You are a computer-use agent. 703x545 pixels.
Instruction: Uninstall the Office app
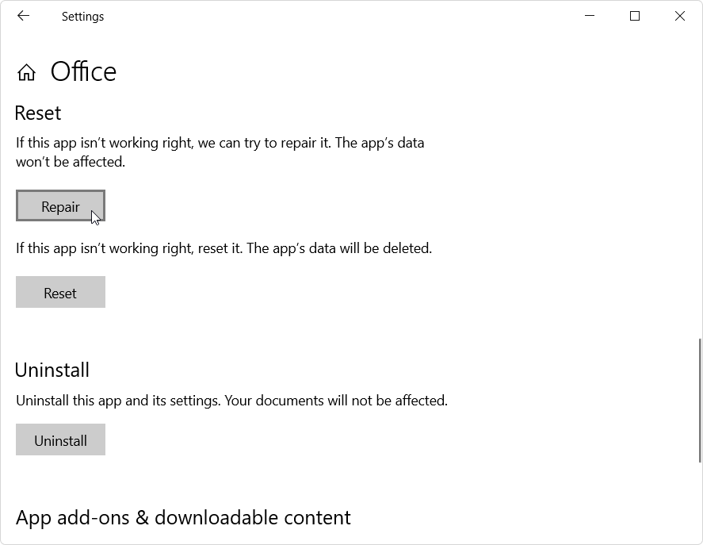click(x=60, y=440)
